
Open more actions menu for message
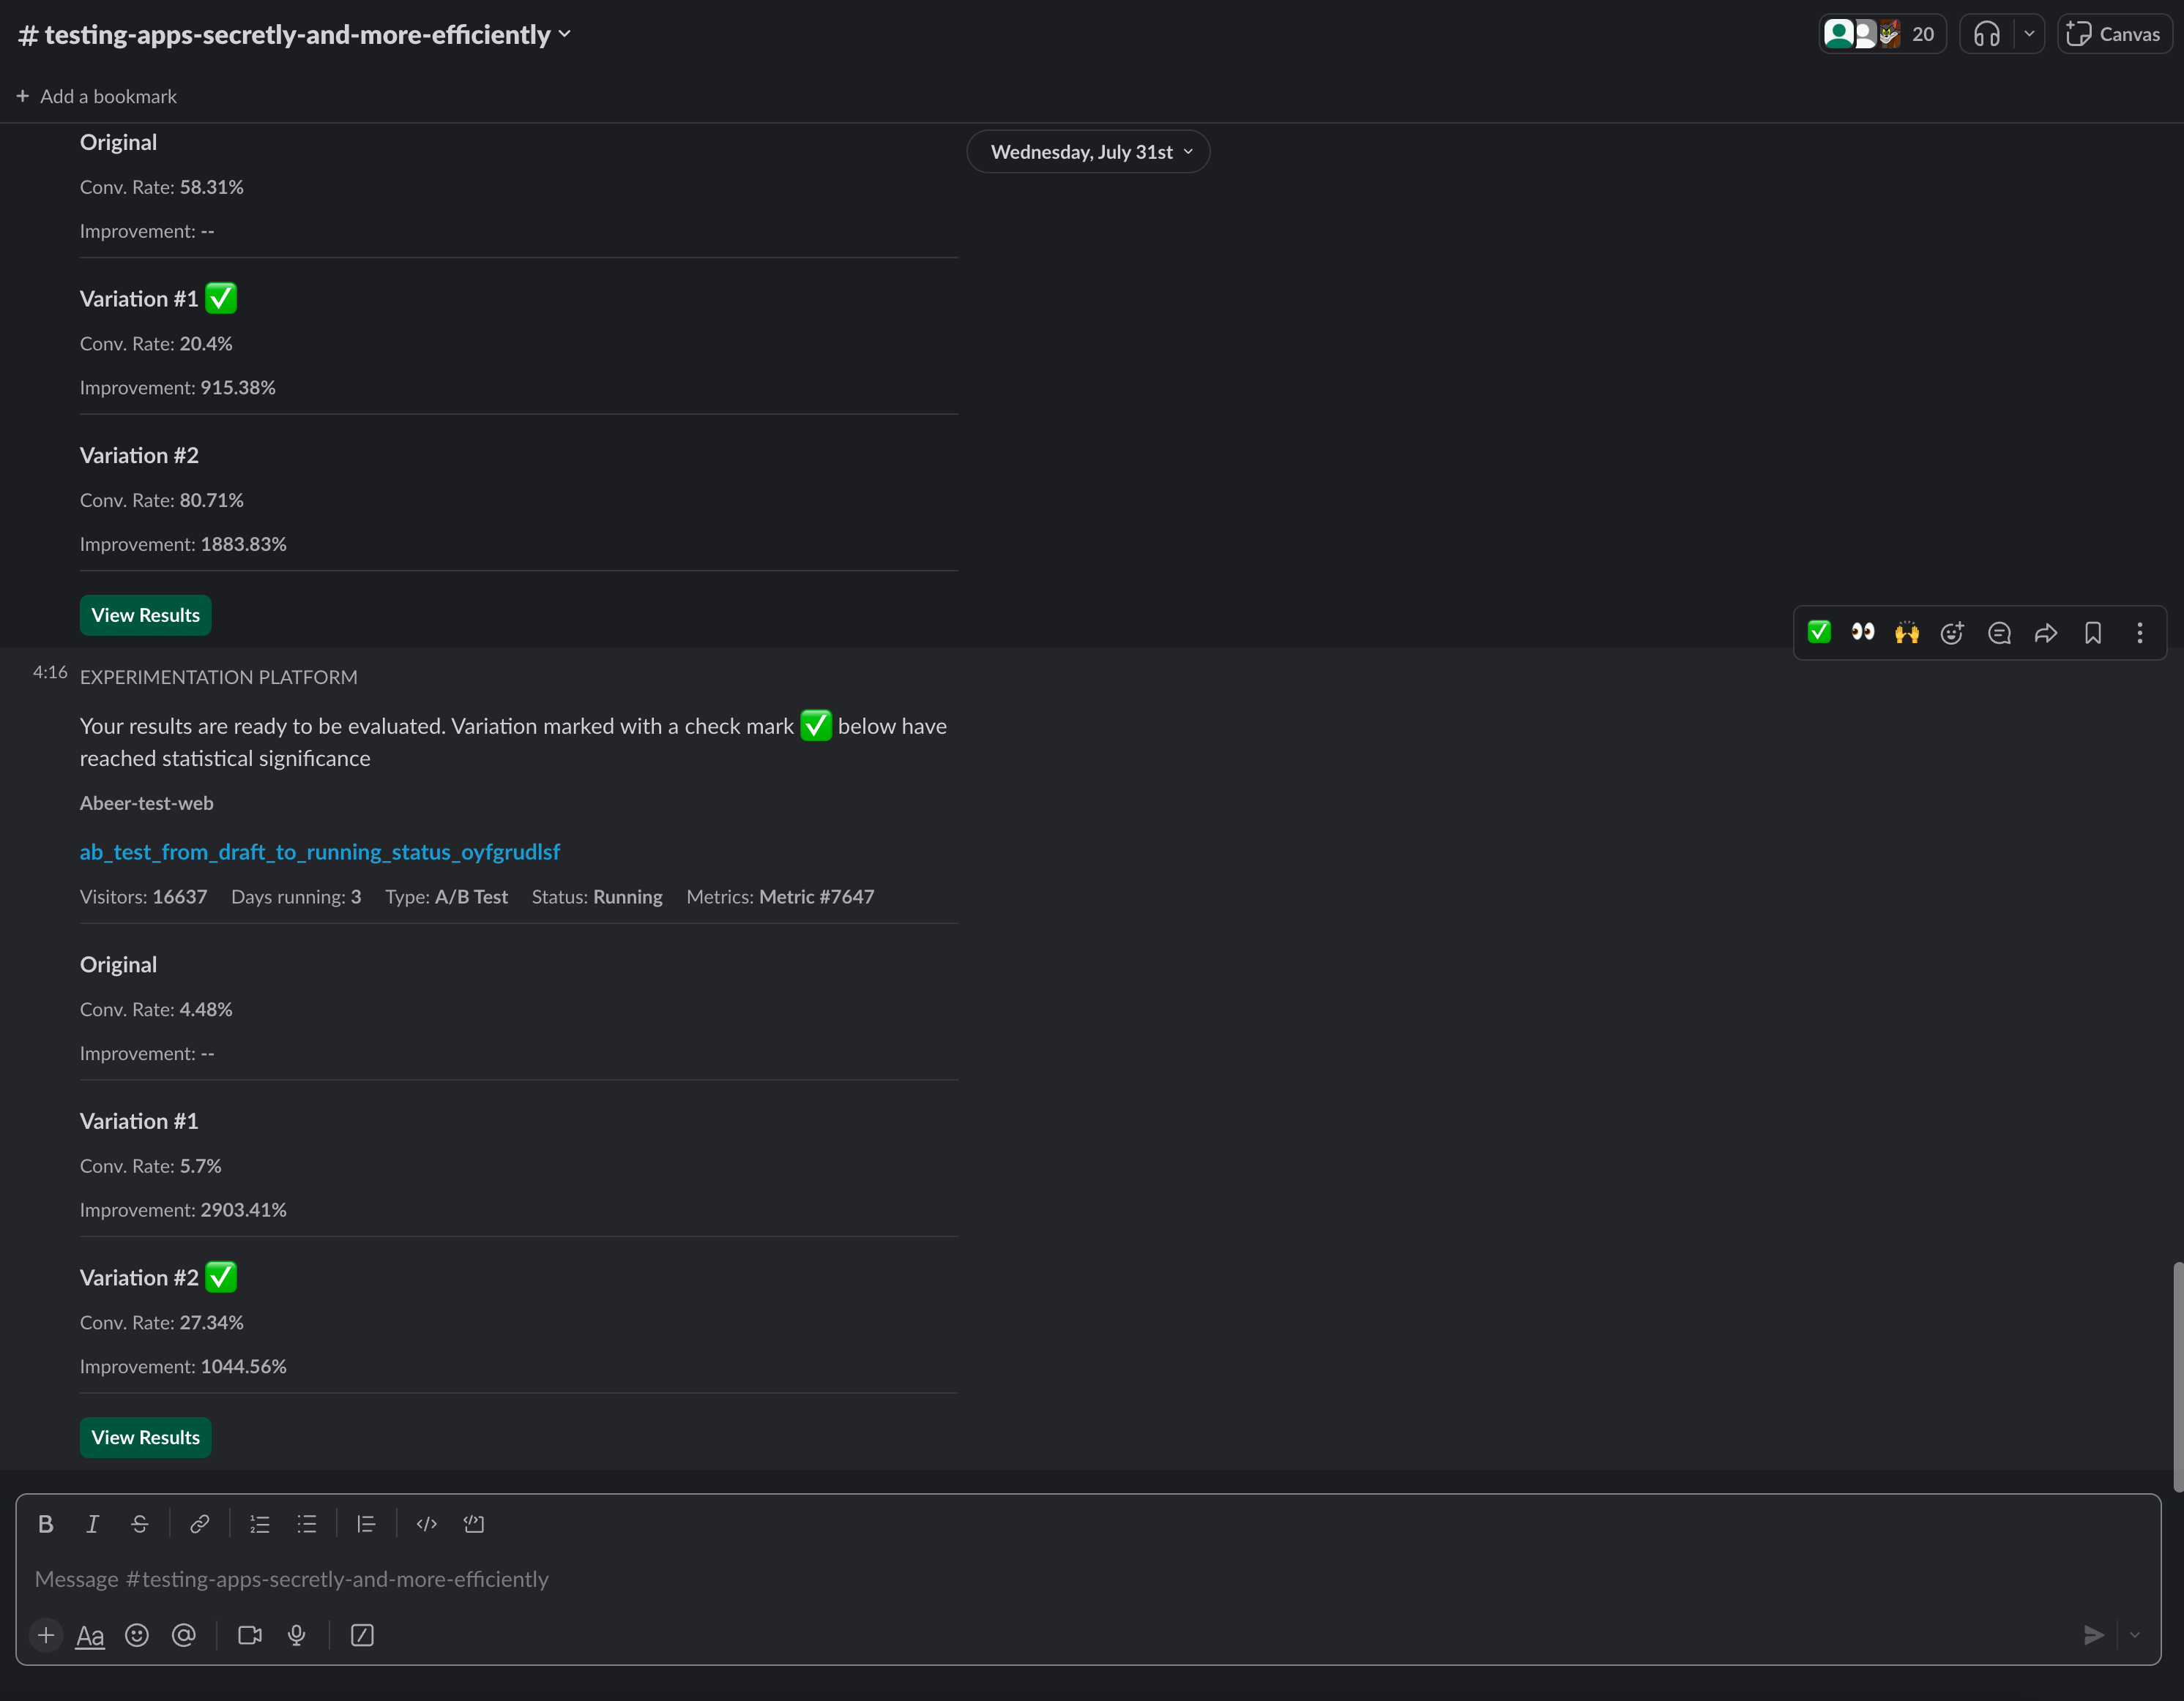click(x=2140, y=633)
